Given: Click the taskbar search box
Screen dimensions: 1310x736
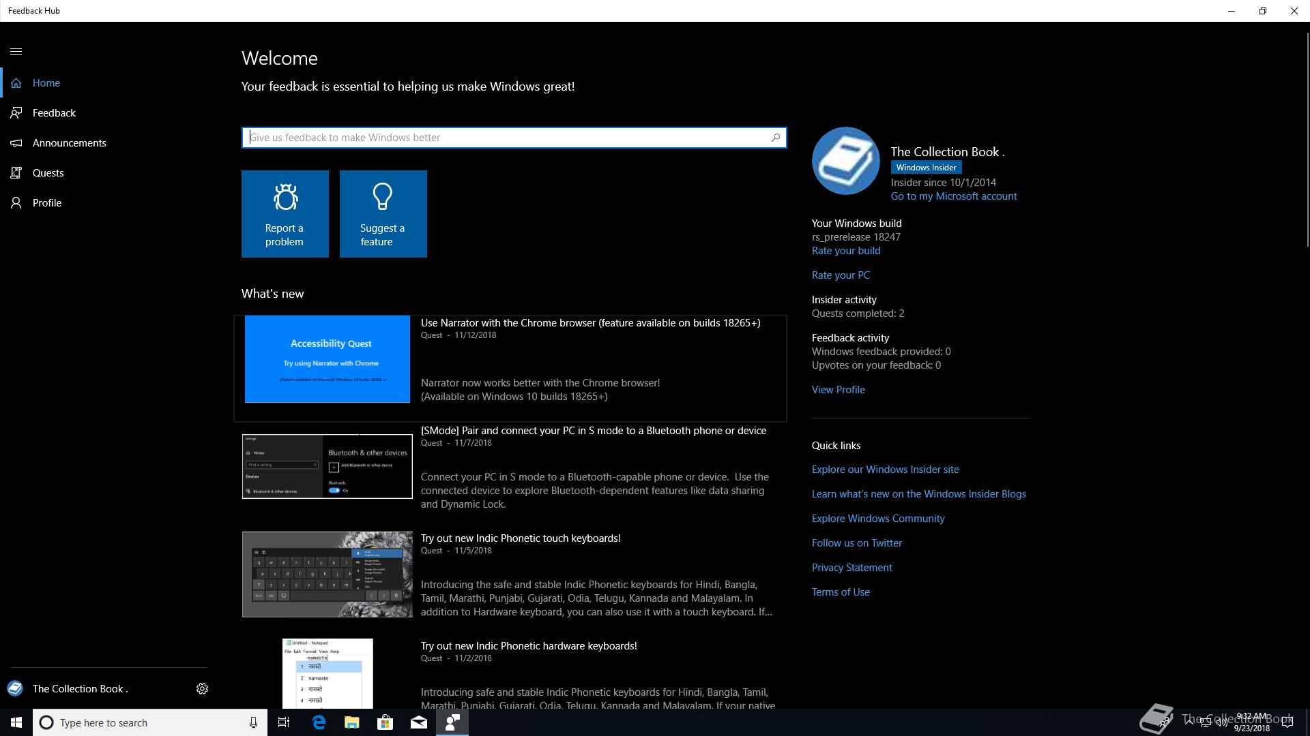Looking at the screenshot, I should click(x=150, y=722).
